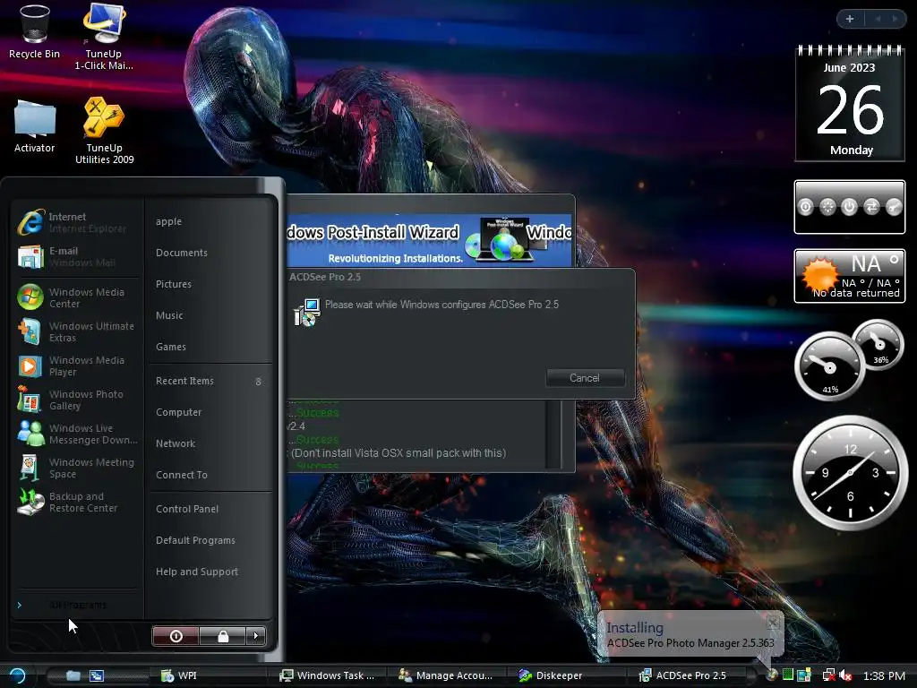Click the Switch windows Quick Launch icon

97,675
